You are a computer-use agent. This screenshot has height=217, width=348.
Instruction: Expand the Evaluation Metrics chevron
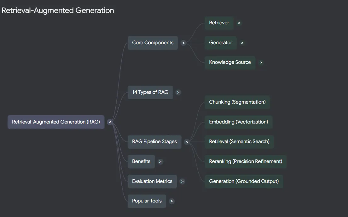(182, 181)
